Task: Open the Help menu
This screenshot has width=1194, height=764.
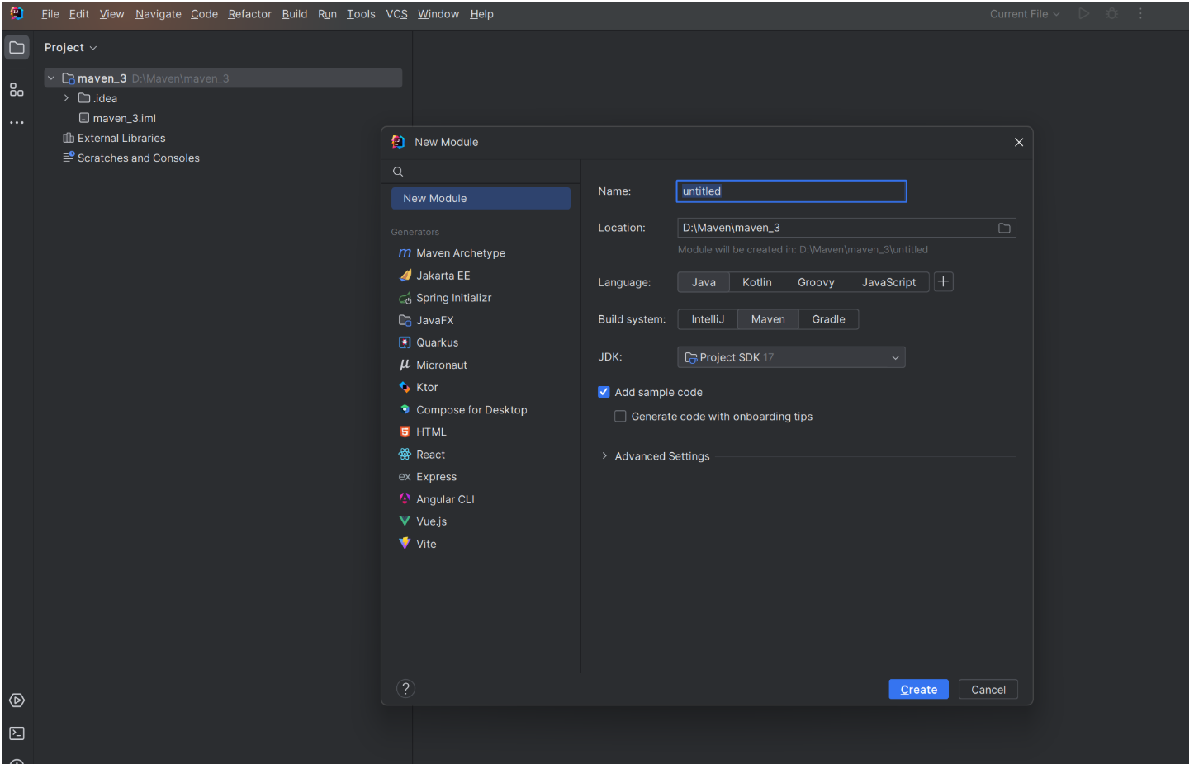Action: pos(482,14)
